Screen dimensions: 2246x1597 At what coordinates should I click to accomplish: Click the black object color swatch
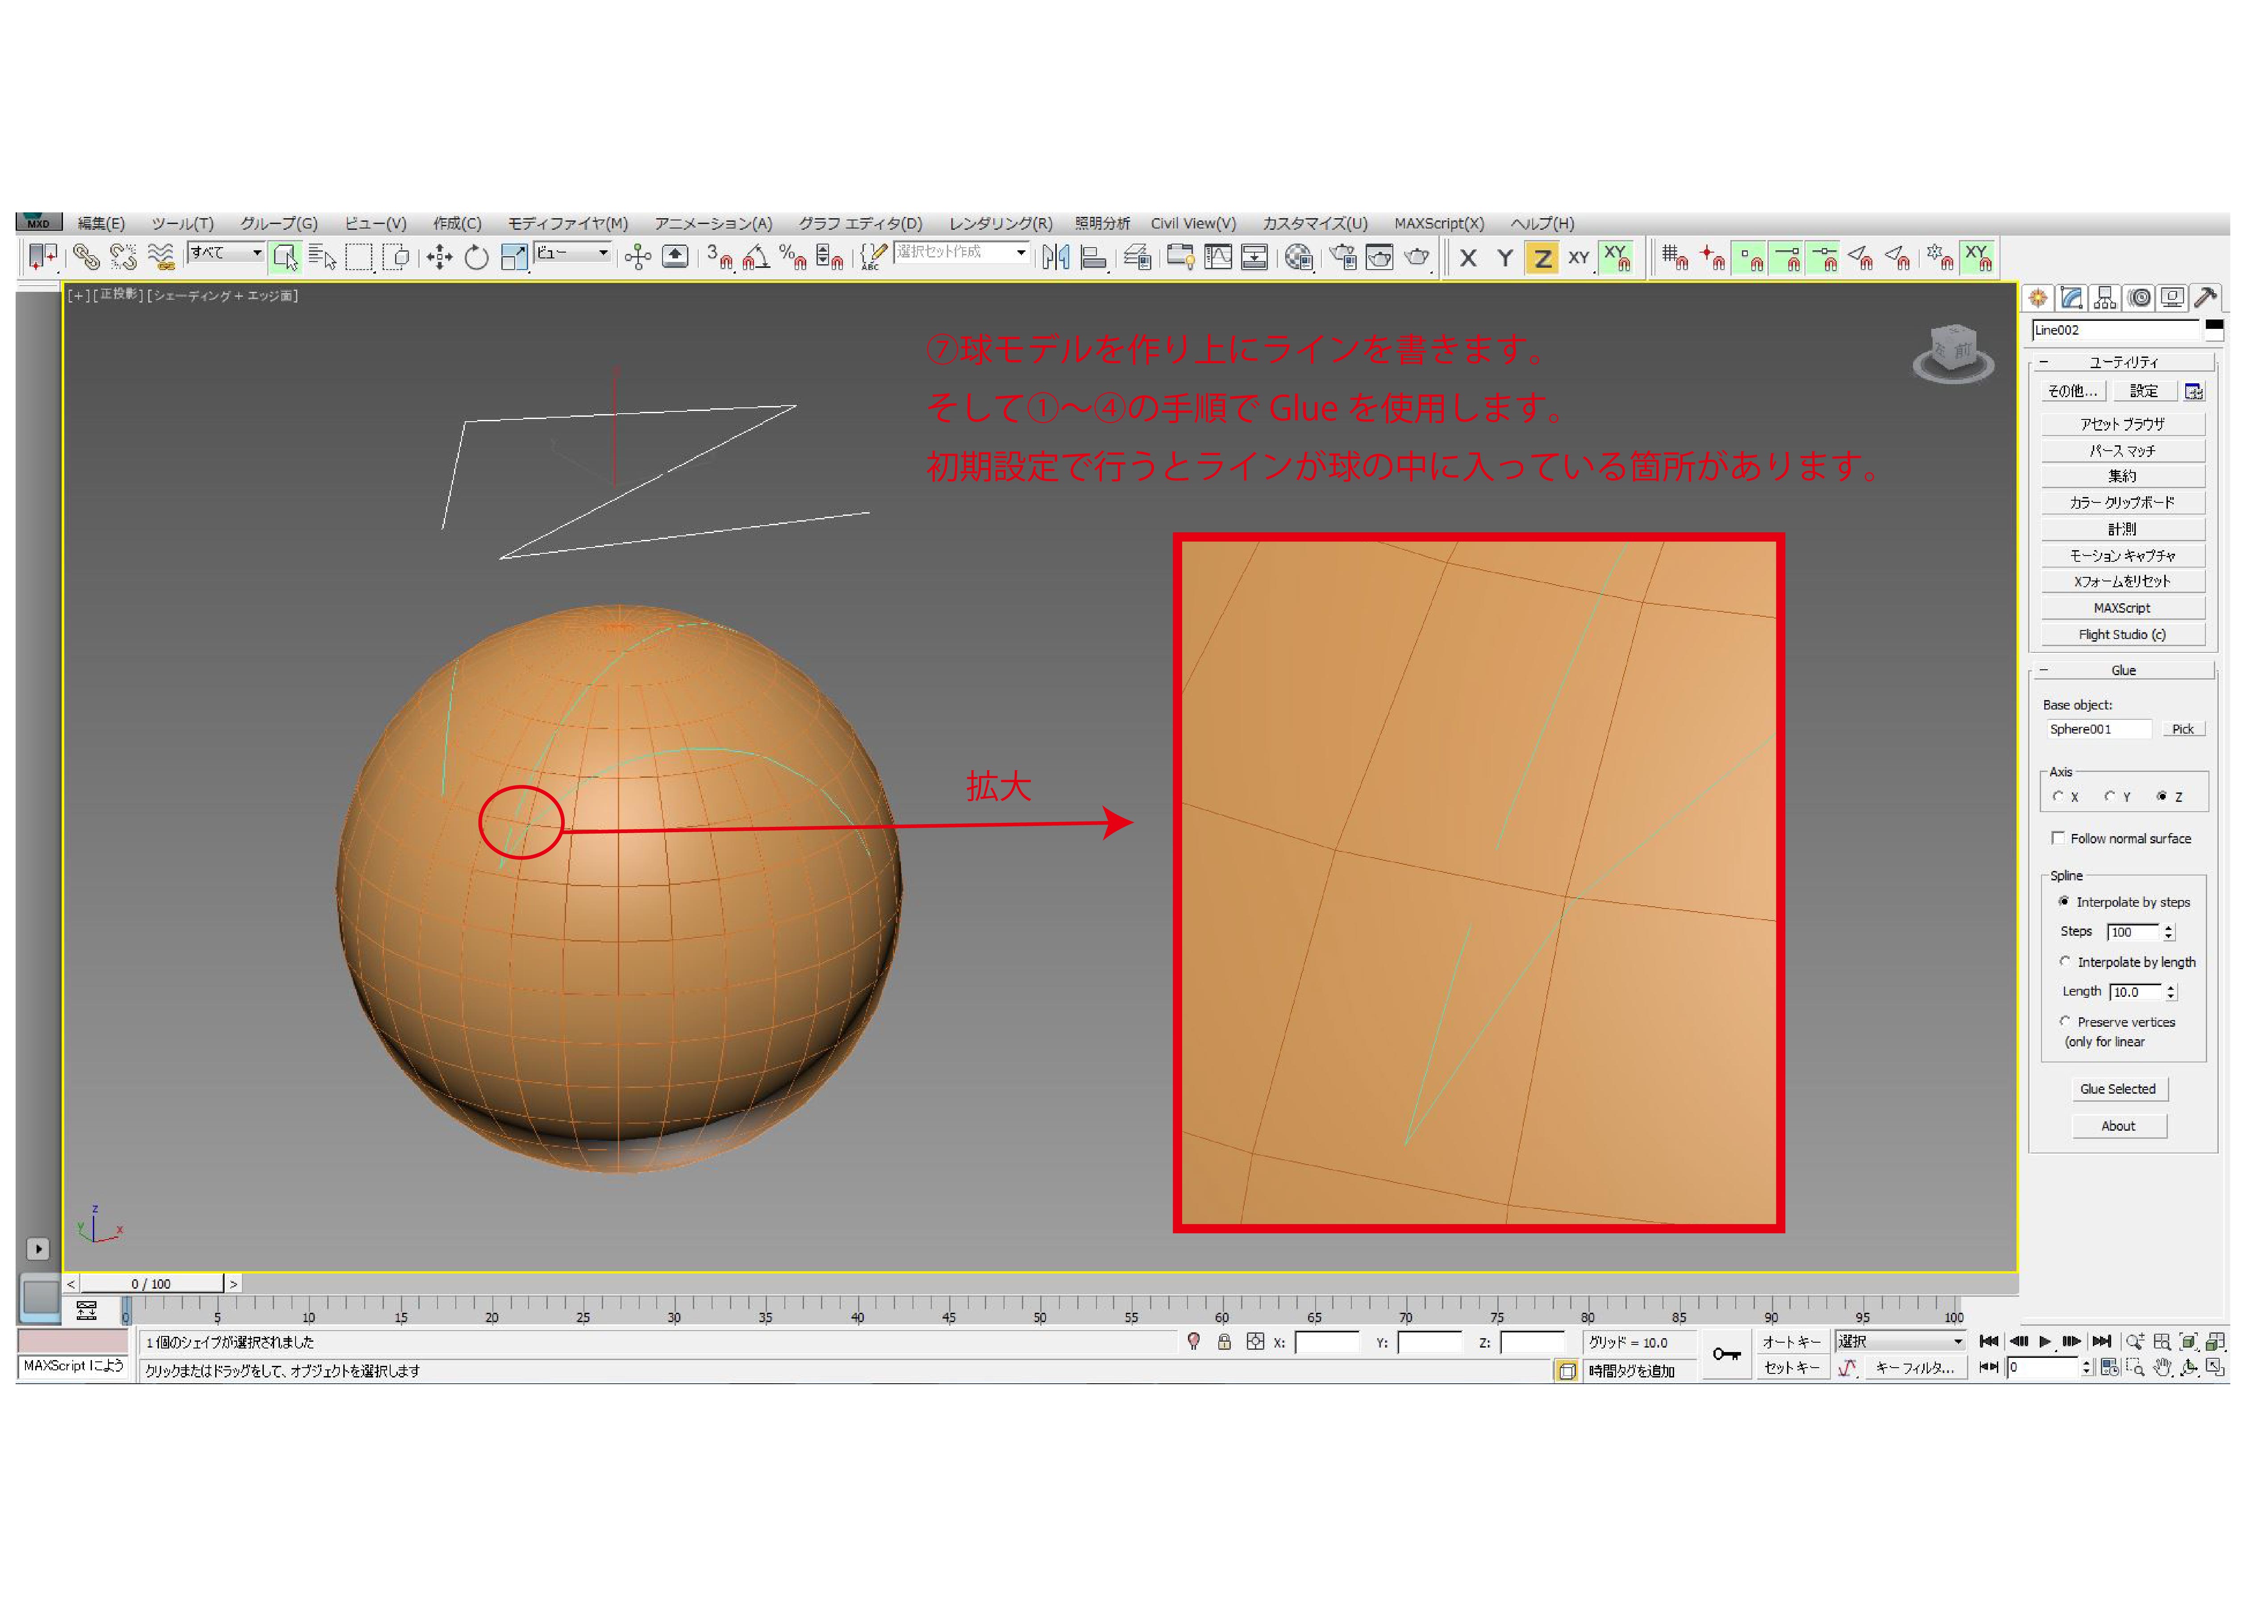tap(2213, 325)
